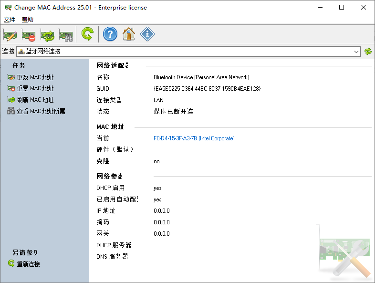375x283 pixels.
Task: Open the 帮助 menu
Action: tap(28, 20)
